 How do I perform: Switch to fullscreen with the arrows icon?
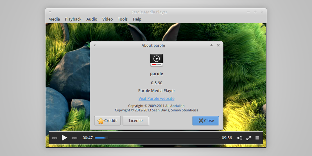[x=248, y=138]
